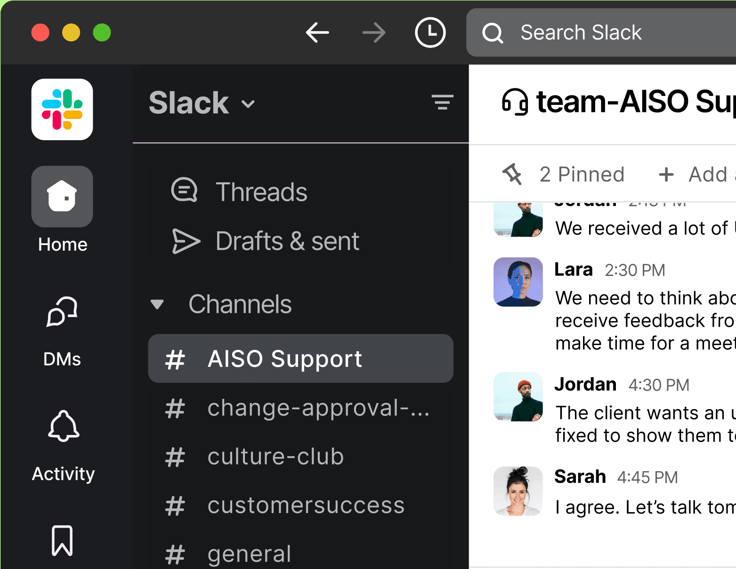Click the headphones huddle icon in channel header
The image size is (736, 569).
tap(514, 102)
